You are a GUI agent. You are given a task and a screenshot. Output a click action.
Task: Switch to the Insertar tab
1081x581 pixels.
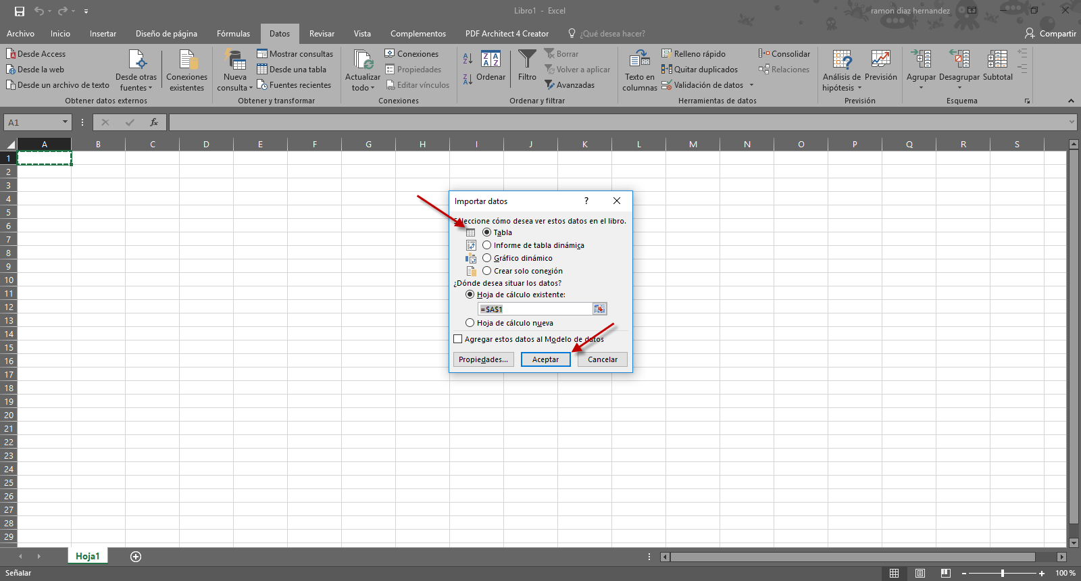(x=103, y=34)
